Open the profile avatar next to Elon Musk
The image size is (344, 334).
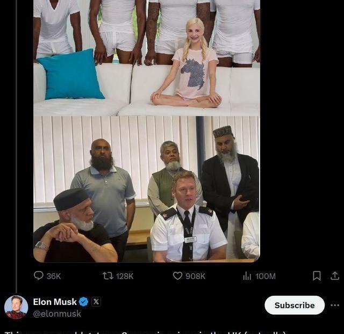16,307
